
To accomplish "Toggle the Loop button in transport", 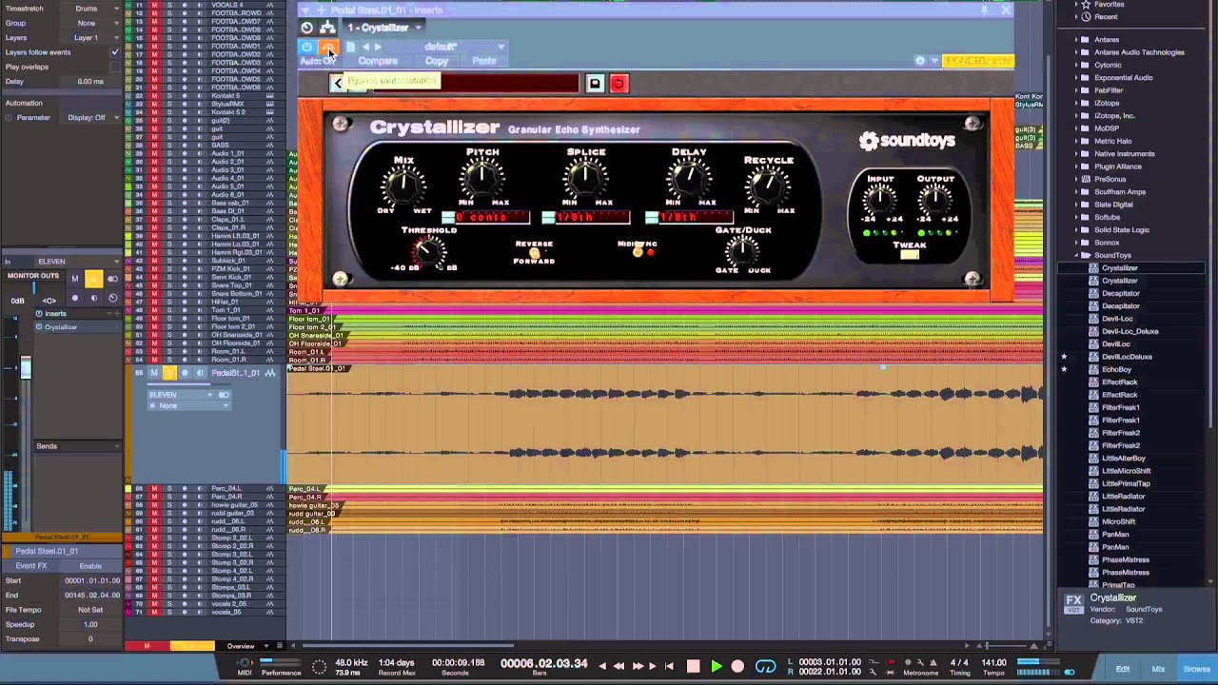I will (765, 667).
